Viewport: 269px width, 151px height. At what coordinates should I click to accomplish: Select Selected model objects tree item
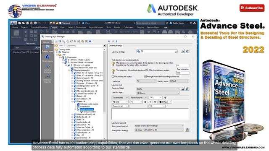[x=89, y=104]
